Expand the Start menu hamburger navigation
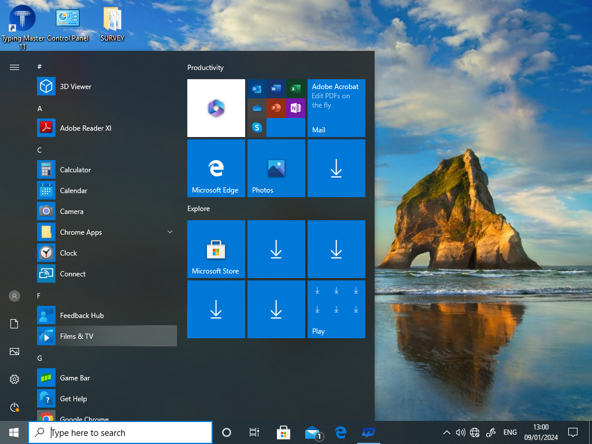 [14, 67]
